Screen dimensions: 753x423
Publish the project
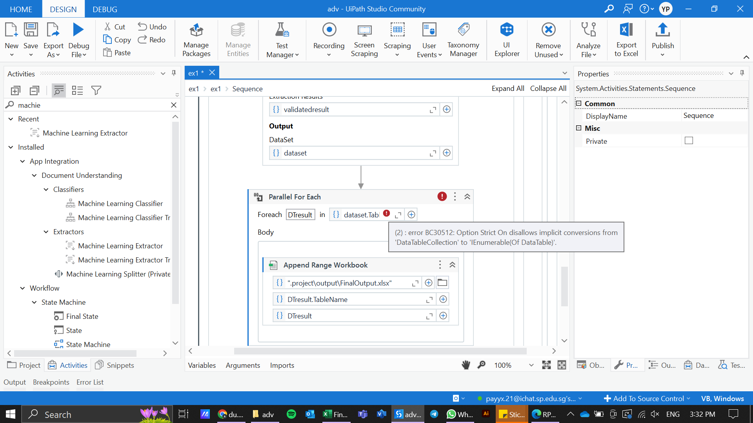point(663,40)
